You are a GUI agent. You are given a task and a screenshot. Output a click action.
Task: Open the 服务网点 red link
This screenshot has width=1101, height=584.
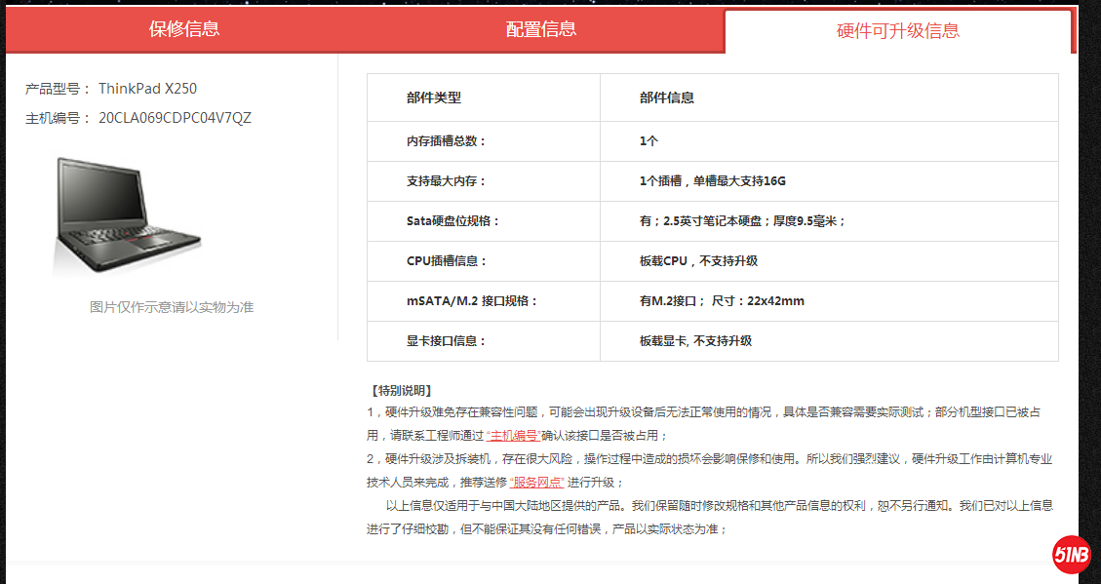click(x=536, y=483)
